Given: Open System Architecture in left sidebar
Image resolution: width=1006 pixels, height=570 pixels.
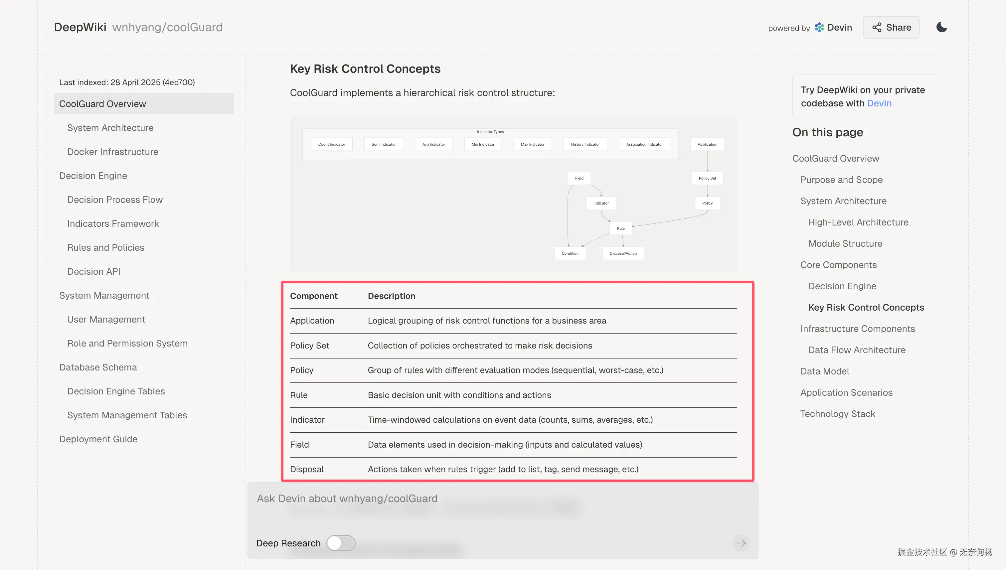Looking at the screenshot, I should [x=110, y=128].
